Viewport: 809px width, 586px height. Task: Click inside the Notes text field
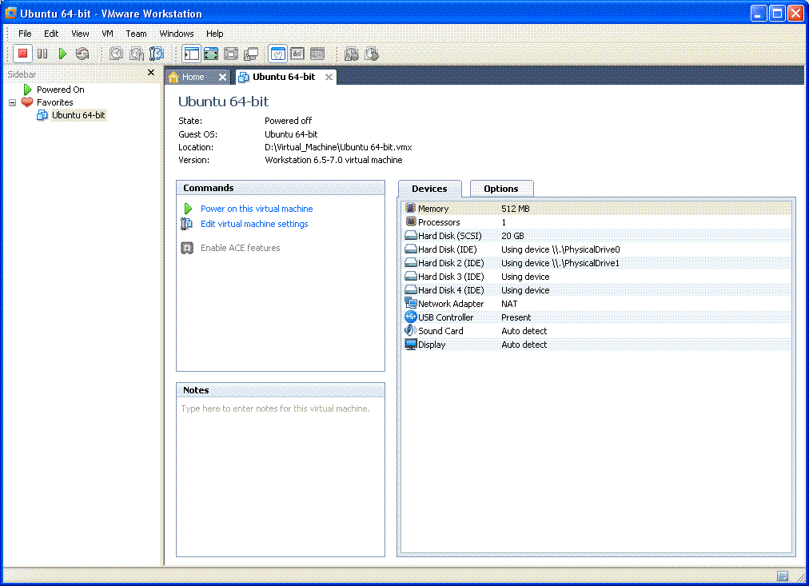(x=280, y=476)
